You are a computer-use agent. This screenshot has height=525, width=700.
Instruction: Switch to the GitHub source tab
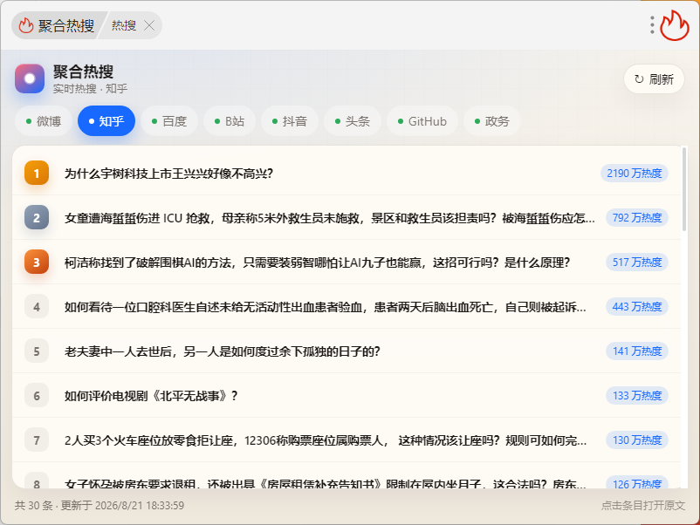pos(422,121)
